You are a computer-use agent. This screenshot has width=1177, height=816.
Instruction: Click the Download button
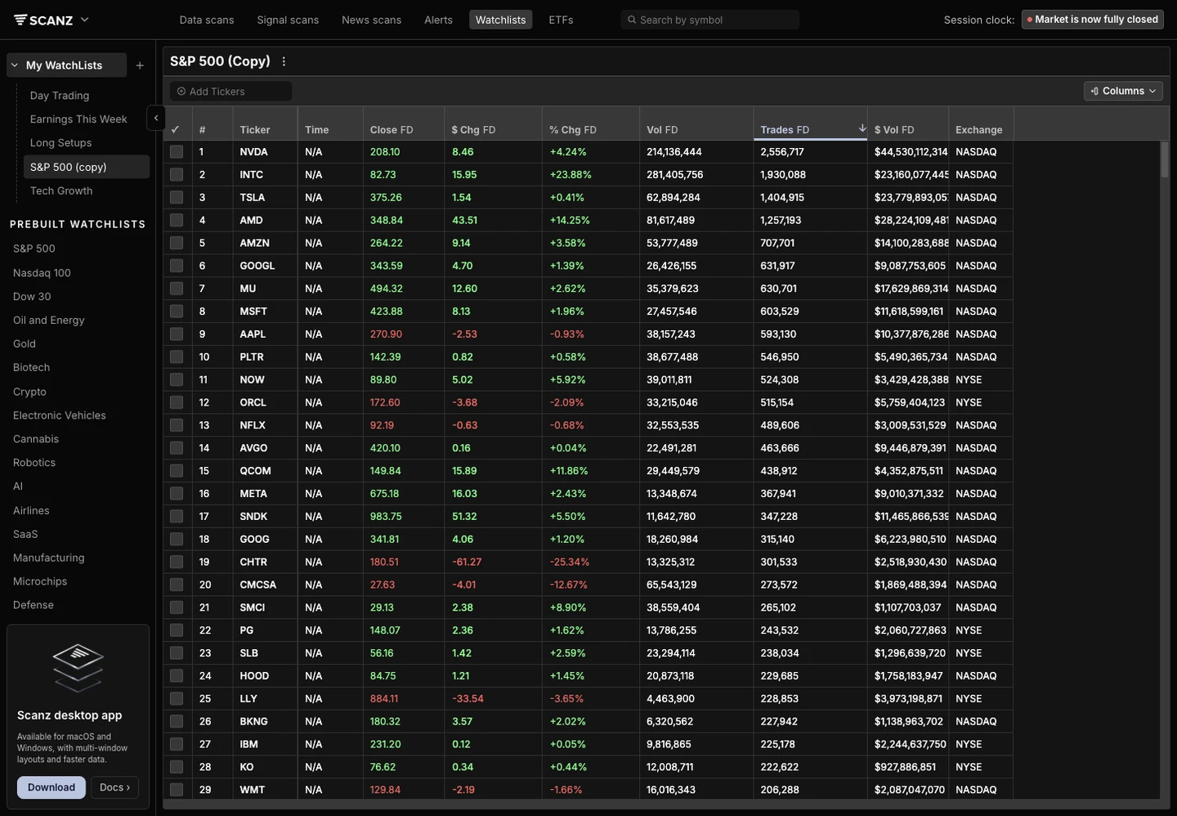(x=51, y=787)
